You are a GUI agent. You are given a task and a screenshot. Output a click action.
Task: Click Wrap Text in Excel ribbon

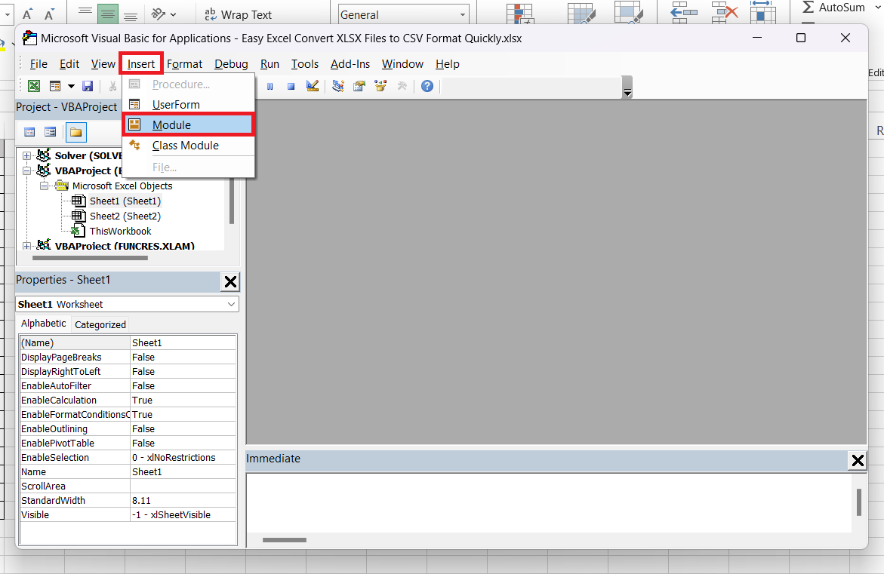coord(238,14)
